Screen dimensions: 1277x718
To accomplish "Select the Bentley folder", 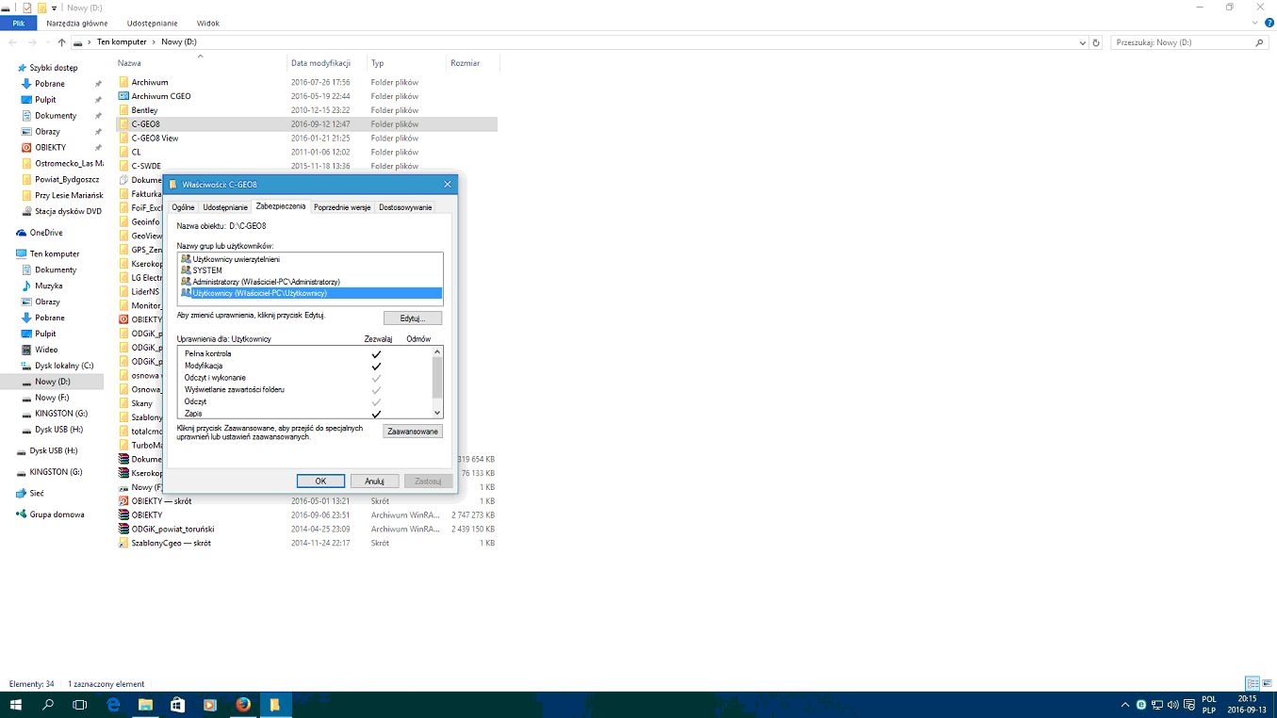I will [144, 110].
